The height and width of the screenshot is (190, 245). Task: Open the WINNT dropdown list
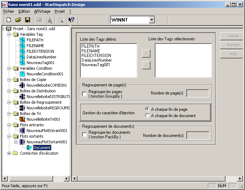pyautogui.click(x=152, y=20)
